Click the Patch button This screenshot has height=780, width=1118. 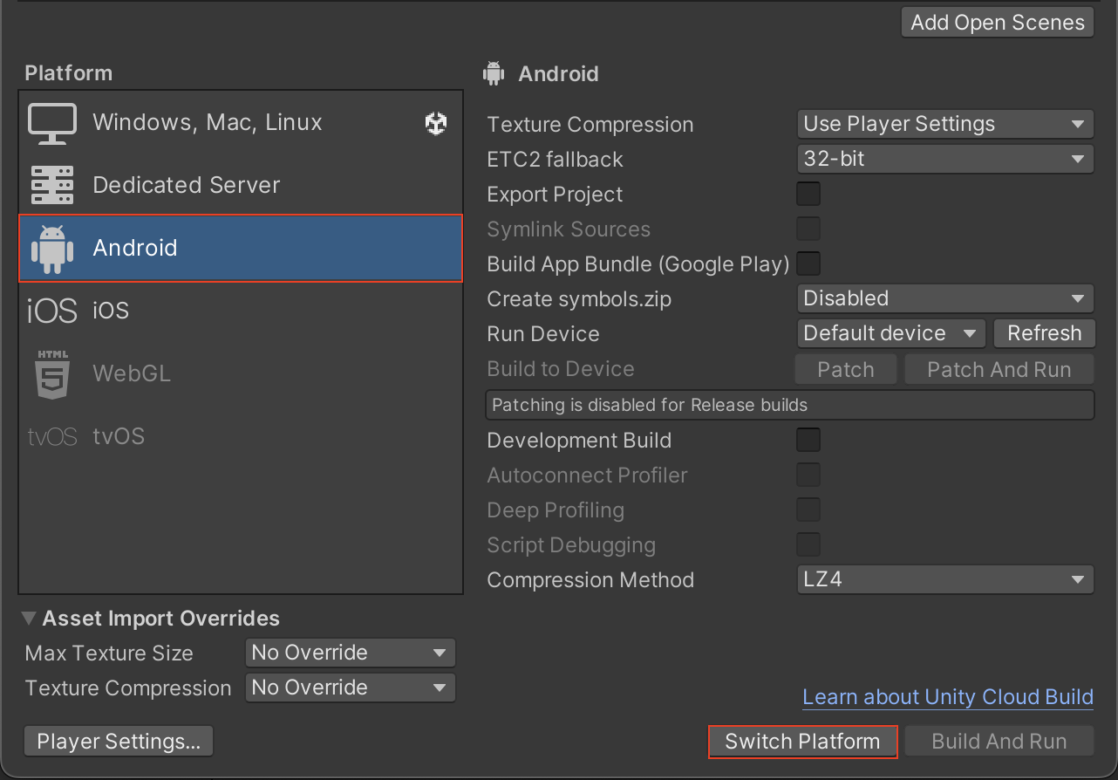846,369
